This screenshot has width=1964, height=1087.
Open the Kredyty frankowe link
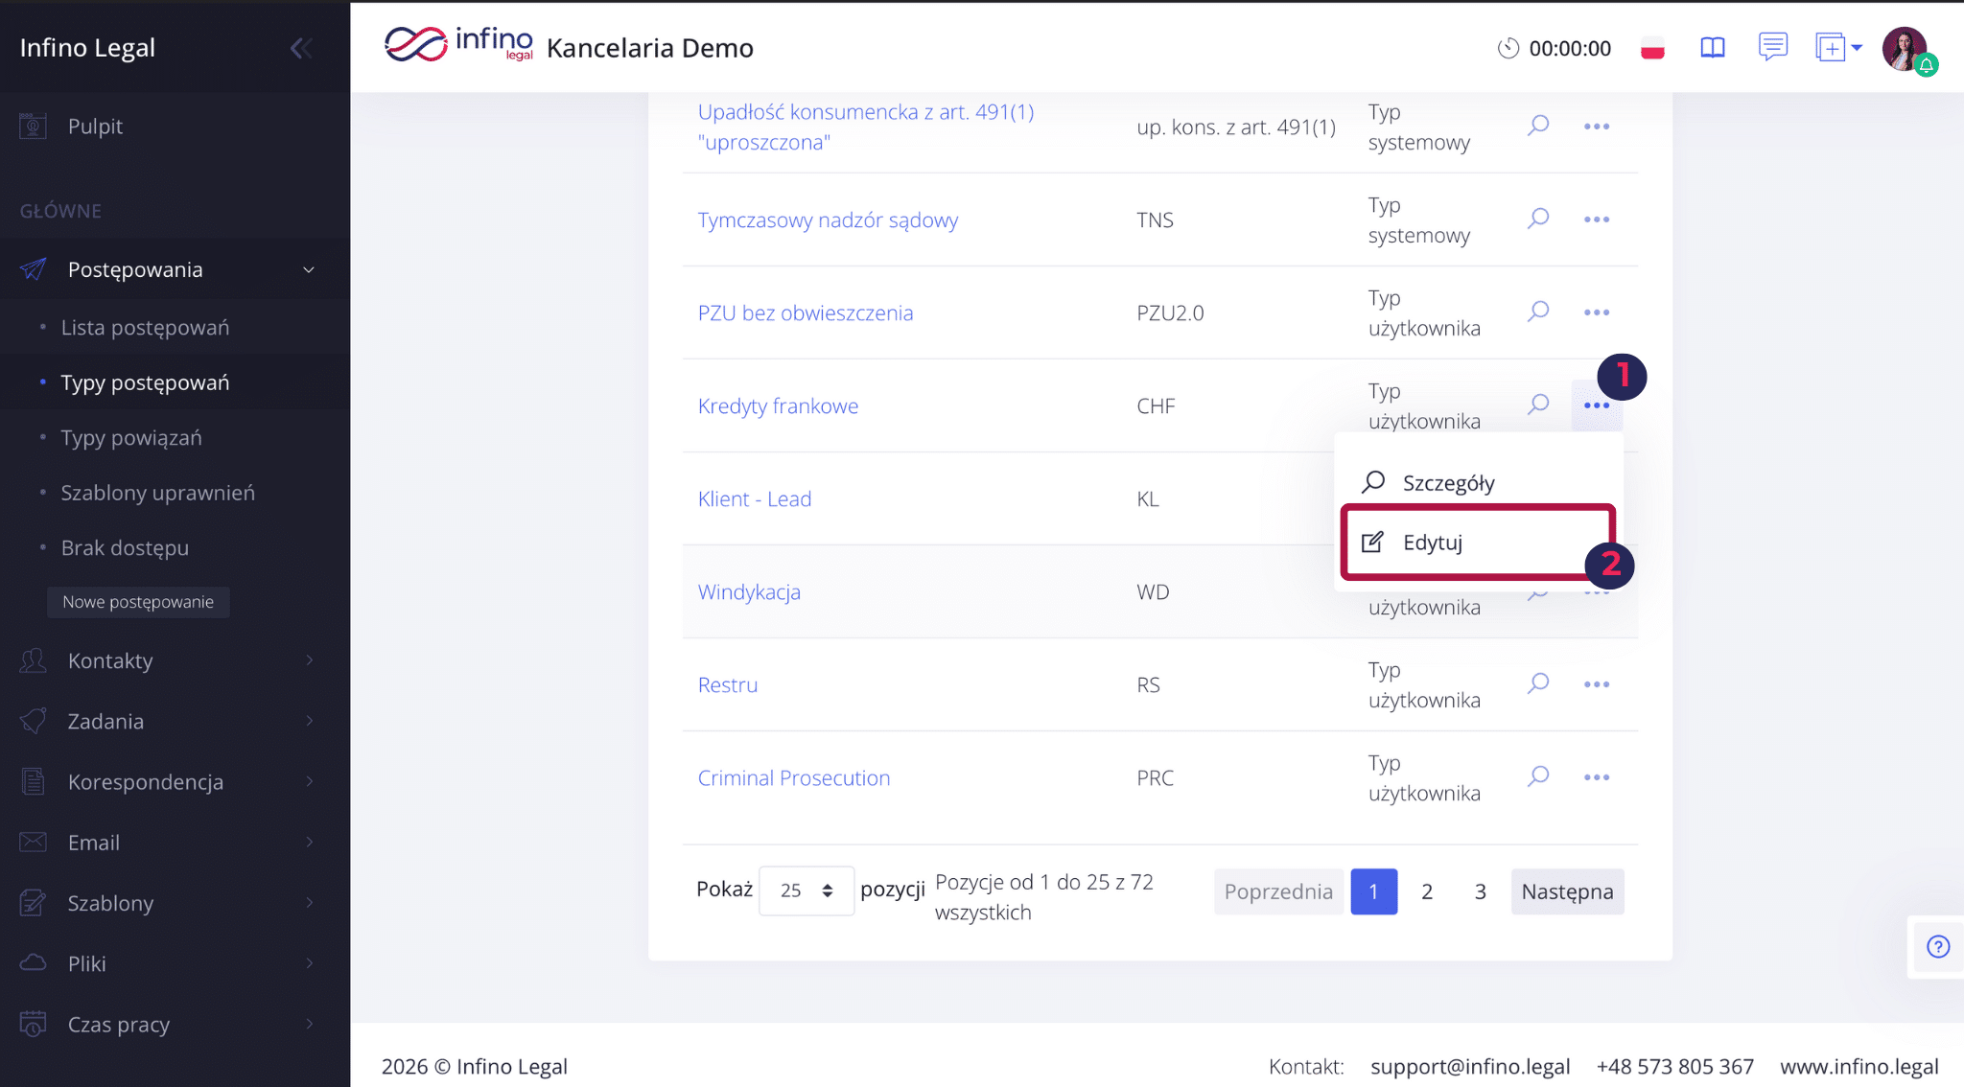click(778, 406)
